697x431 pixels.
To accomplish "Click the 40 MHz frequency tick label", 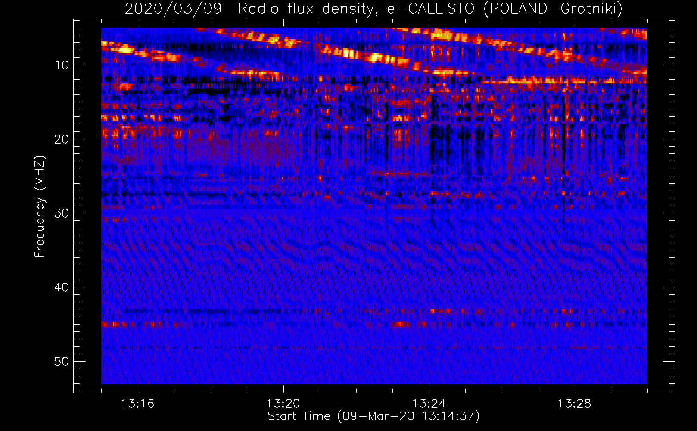I will coord(62,287).
